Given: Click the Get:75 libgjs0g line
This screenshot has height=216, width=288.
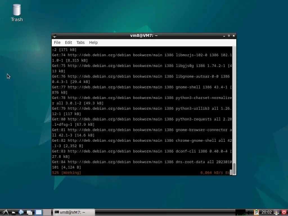Looking at the screenshot, I should [x=142, y=68].
